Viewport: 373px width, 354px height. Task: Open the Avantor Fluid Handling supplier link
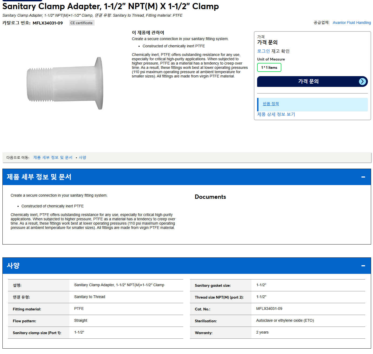pyautogui.click(x=352, y=23)
